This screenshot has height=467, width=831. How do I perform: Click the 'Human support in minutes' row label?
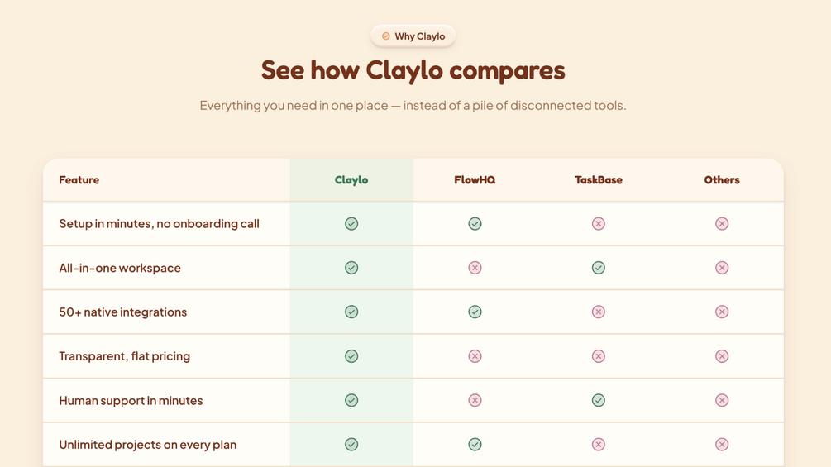(x=131, y=400)
